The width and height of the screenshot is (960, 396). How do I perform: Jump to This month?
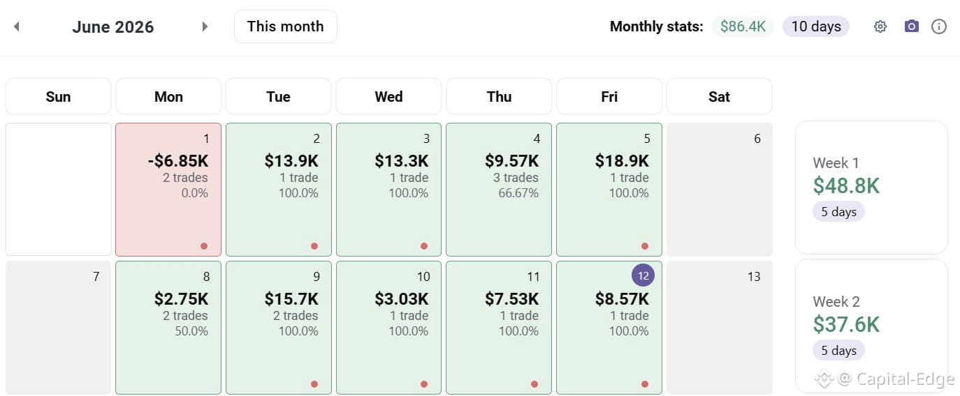286,26
